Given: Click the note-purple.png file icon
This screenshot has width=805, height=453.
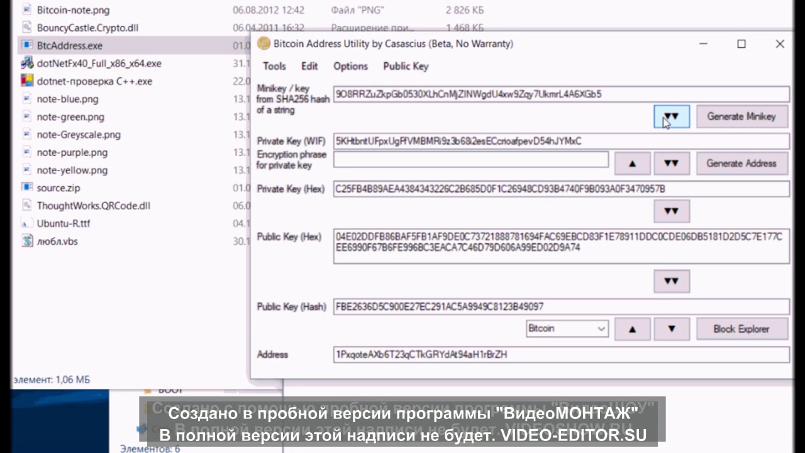Looking at the screenshot, I should [27, 152].
